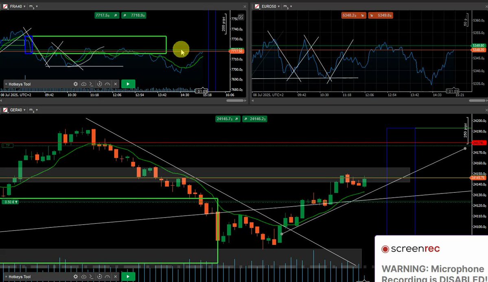This screenshot has height=282, width=488.
Task: Click GER40 sell button 24145.7
Action: [228, 119]
